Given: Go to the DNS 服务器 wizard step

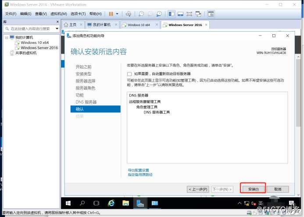Looking at the screenshot, I should pos(86,102).
